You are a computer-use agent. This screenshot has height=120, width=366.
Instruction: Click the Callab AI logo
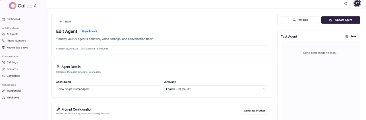pyautogui.click(x=23, y=5)
